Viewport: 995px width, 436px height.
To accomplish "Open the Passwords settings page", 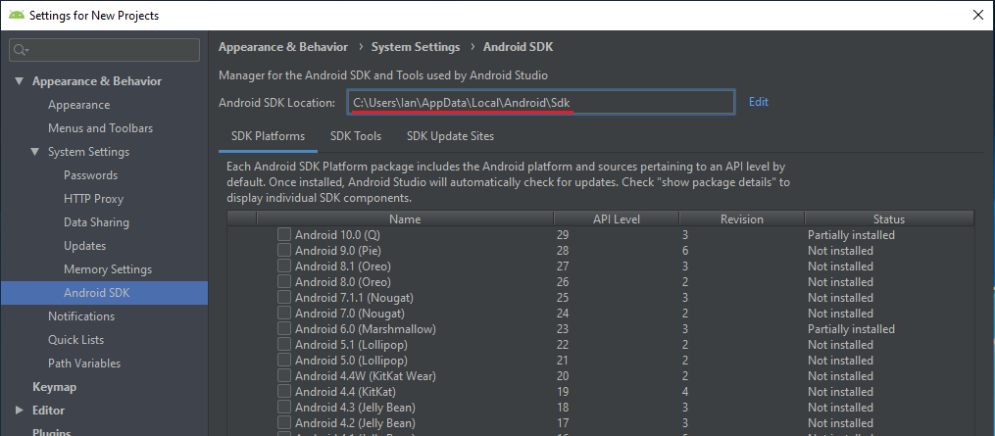I will click(91, 175).
